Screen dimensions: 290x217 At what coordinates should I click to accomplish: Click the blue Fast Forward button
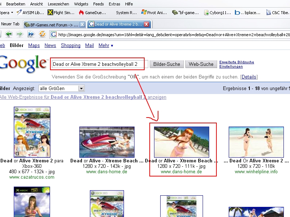tap(31, 34)
